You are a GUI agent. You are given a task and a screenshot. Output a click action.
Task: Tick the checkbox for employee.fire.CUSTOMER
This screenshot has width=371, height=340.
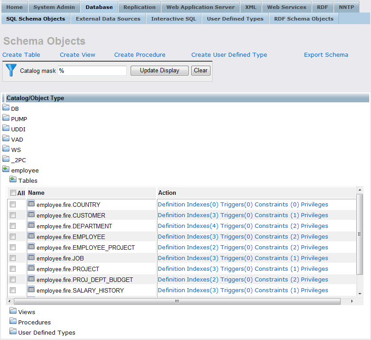pos(13,215)
